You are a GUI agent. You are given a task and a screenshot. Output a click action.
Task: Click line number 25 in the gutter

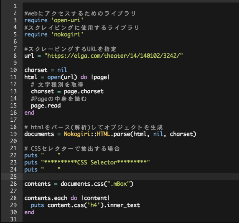(x=13, y=177)
